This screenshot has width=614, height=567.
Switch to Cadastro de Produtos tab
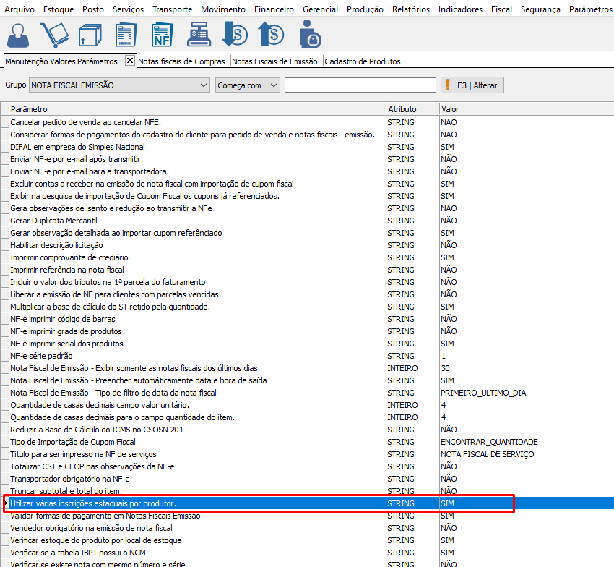(x=362, y=61)
